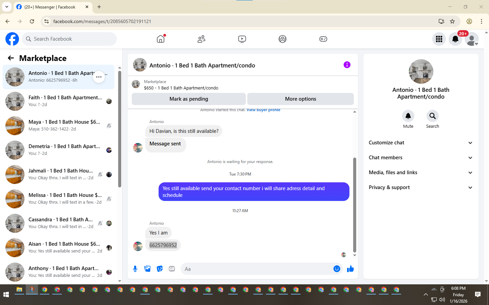Open the Chrome profile icon in the toolbar
Screen dimensions: 489x305
tap(469, 21)
